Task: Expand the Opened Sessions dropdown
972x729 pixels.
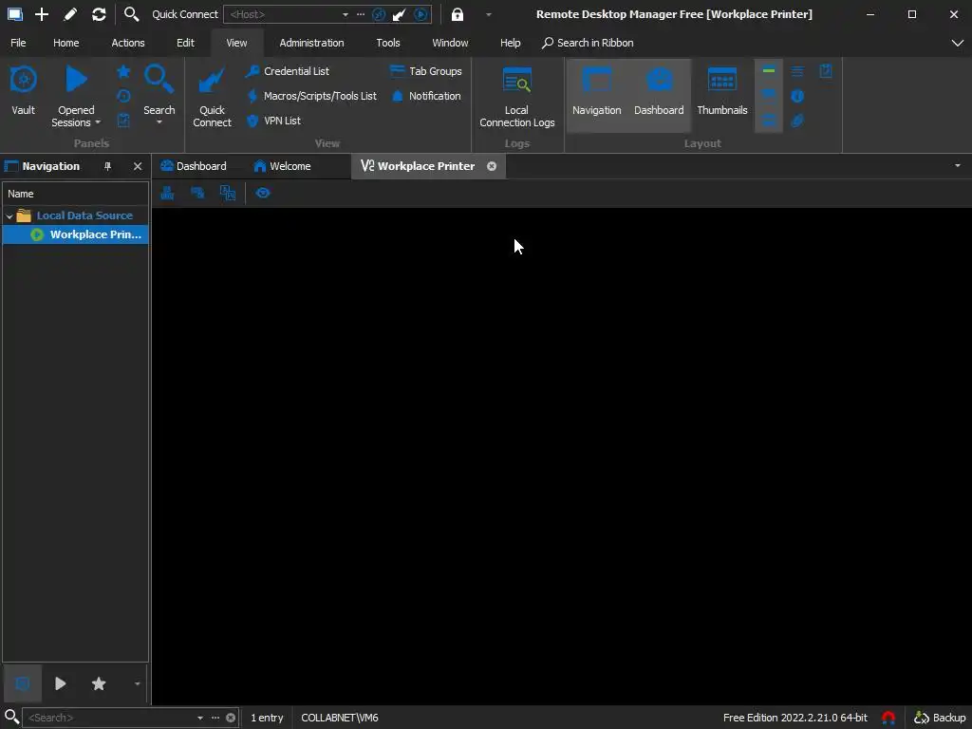Action: [98, 122]
